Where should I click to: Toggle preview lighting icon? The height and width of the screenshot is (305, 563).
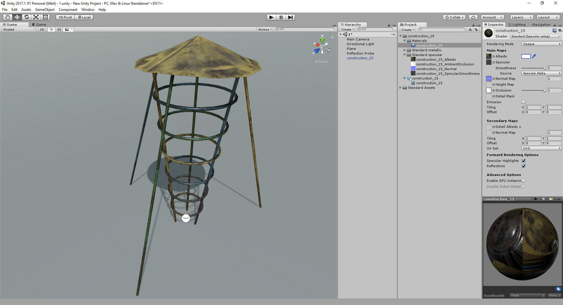point(551,199)
